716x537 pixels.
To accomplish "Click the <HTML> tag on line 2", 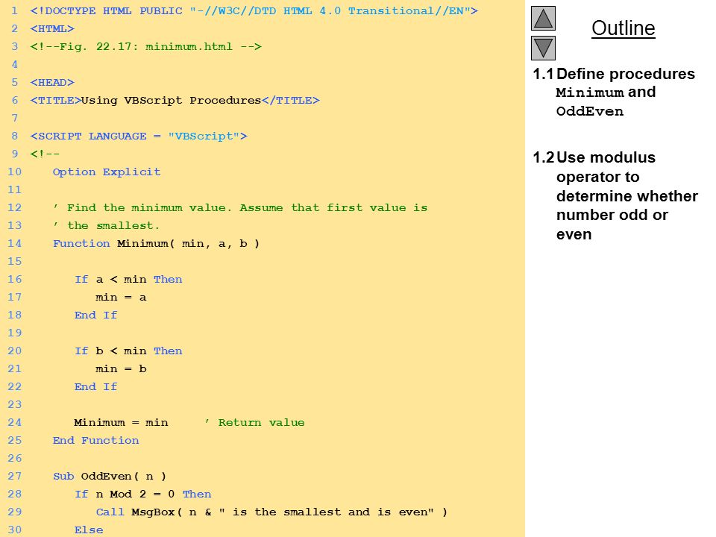I will point(52,29).
